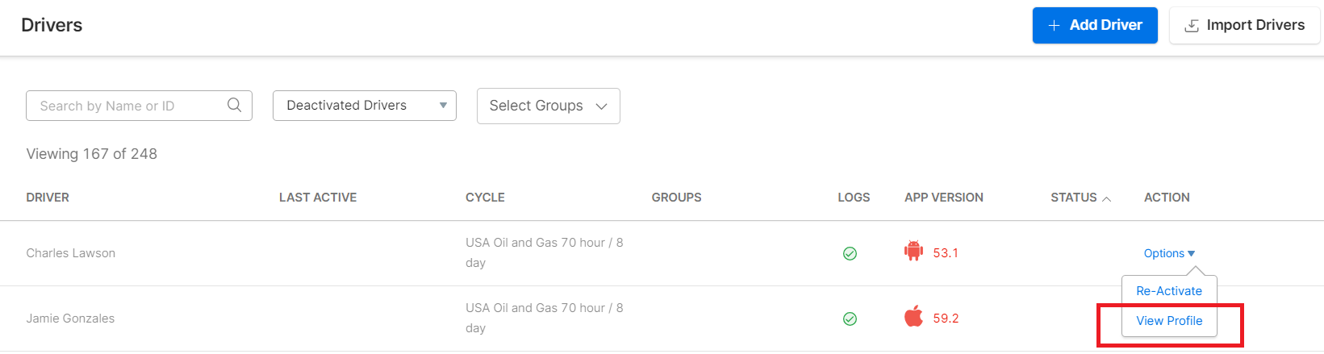Open Jamie Gonzales driver row
Screen dimensions: 1324x354
click(x=70, y=319)
